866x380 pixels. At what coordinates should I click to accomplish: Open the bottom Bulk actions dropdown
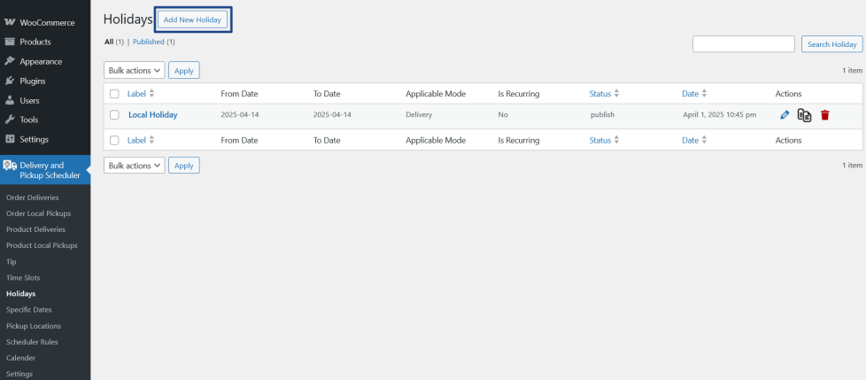coord(135,165)
